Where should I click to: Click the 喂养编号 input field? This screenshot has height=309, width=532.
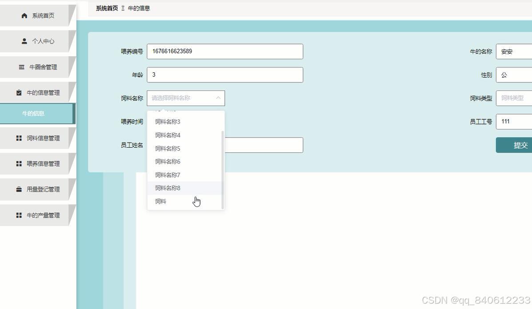tap(225, 51)
